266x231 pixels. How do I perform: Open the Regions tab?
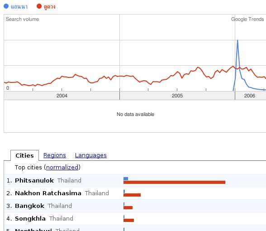point(55,155)
